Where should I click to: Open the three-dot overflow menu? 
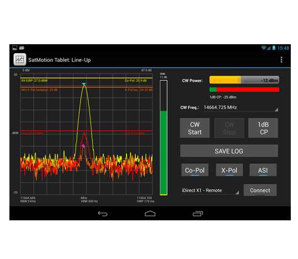click(281, 60)
